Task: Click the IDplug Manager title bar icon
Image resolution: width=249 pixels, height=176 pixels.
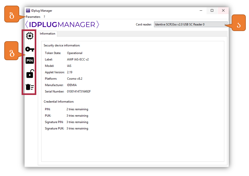Action: [x=28, y=11]
